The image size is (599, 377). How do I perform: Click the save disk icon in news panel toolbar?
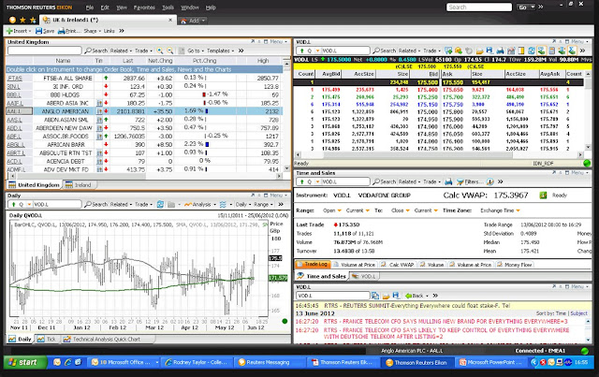[396, 296]
